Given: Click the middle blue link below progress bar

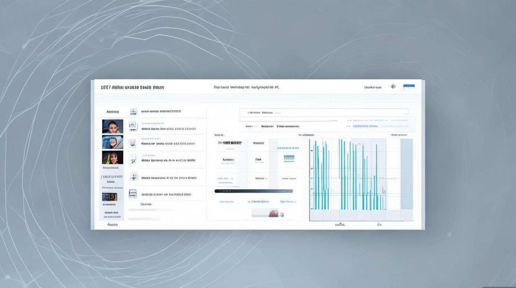Looking at the screenshot, I should [259, 201].
